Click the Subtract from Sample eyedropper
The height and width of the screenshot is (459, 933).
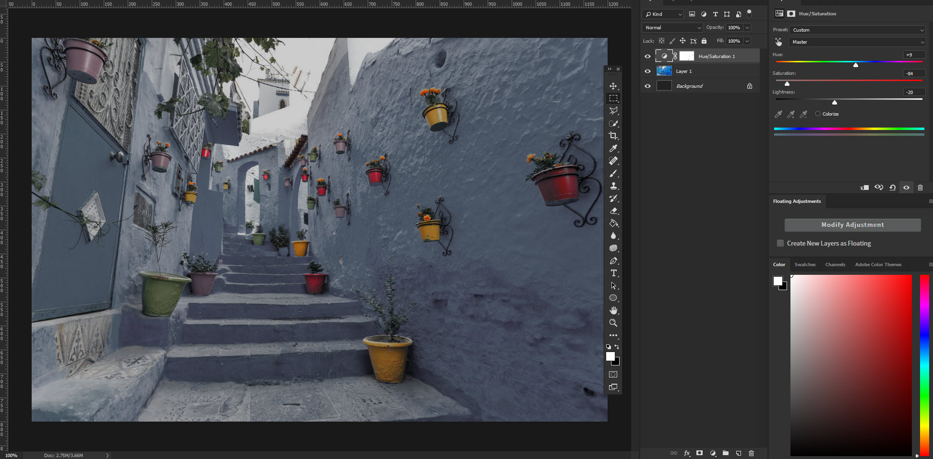(803, 114)
